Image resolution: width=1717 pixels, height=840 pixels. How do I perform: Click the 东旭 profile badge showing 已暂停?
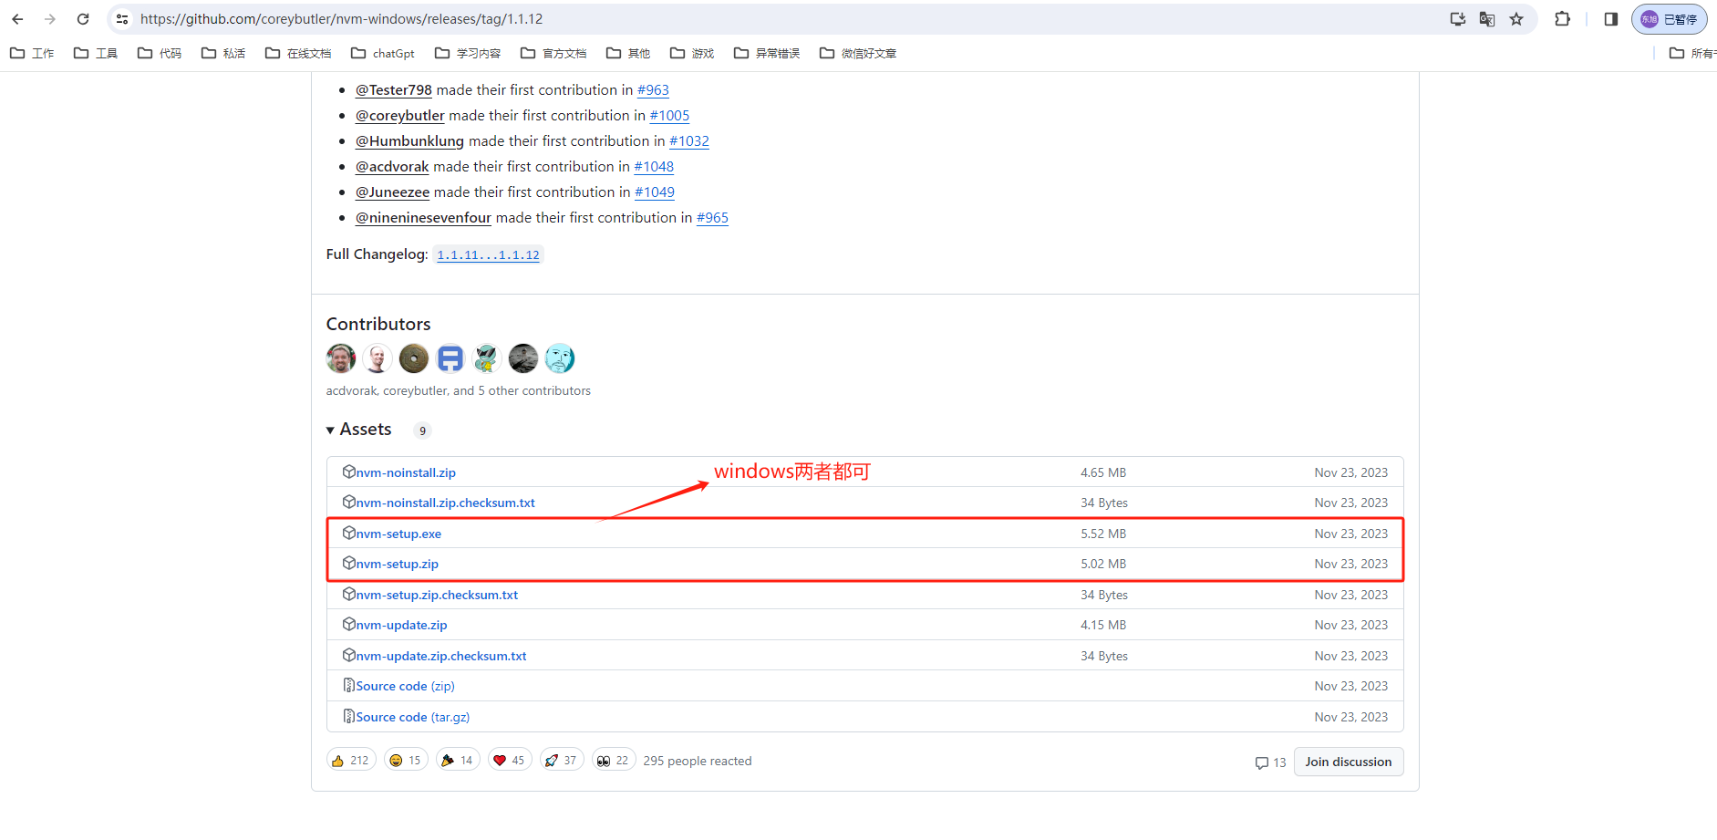[x=1669, y=18]
